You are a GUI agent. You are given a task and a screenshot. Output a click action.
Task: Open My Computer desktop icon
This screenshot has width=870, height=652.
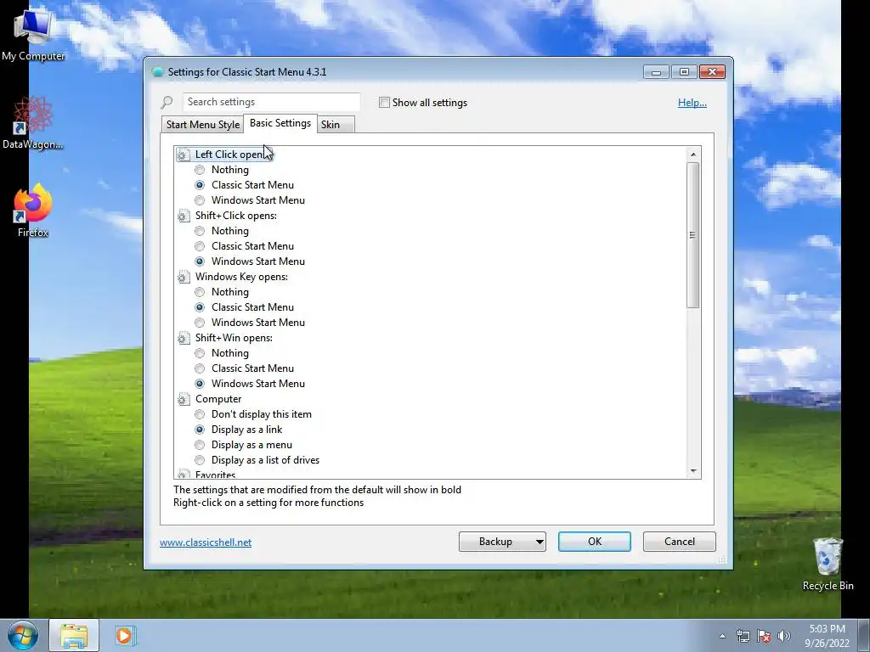(x=33, y=35)
